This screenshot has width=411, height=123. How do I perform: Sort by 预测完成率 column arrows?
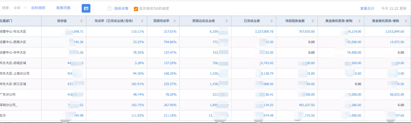pyautogui.click(x=175, y=21)
